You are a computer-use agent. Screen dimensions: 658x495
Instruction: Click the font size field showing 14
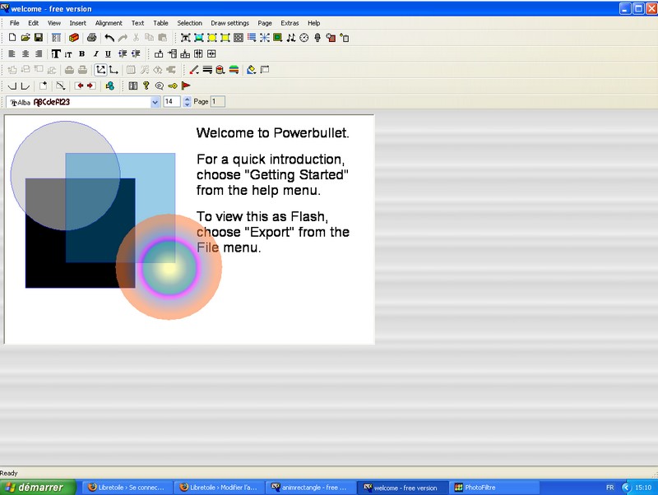pos(172,102)
